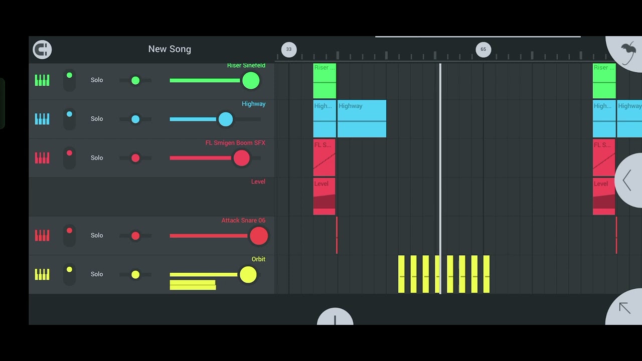Tap the snap magnet icon beside New Song

tap(42, 49)
